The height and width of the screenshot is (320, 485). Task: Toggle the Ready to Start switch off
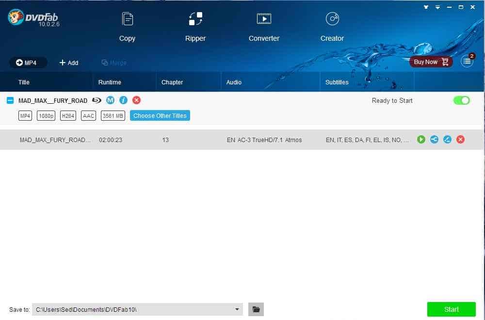point(462,100)
